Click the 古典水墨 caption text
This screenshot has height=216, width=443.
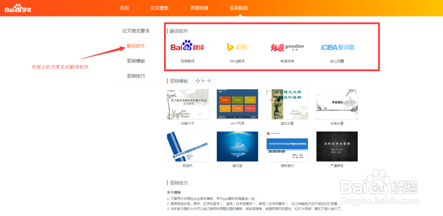[337, 123]
